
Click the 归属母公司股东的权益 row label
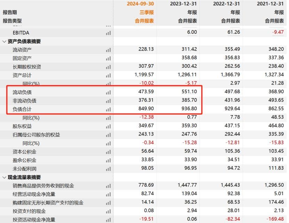(38, 135)
